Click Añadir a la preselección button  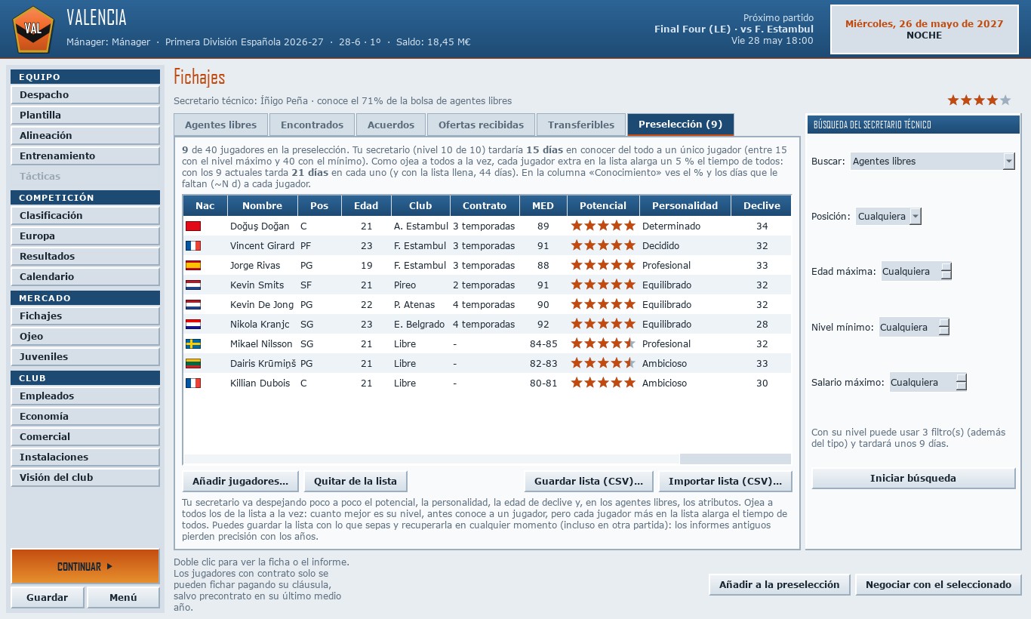click(x=780, y=584)
